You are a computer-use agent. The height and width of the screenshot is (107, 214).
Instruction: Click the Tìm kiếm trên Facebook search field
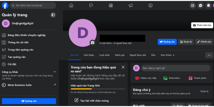(x=33, y=5)
